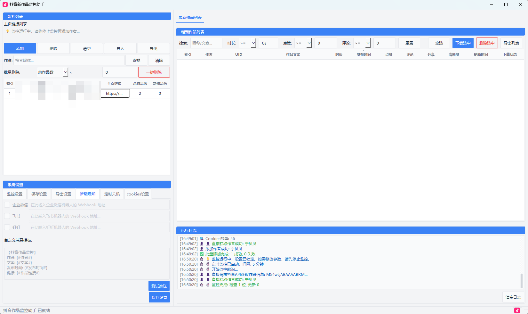This screenshot has width=528, height=314.
Task: Click the 下载状态 column header
Action: (510, 54)
